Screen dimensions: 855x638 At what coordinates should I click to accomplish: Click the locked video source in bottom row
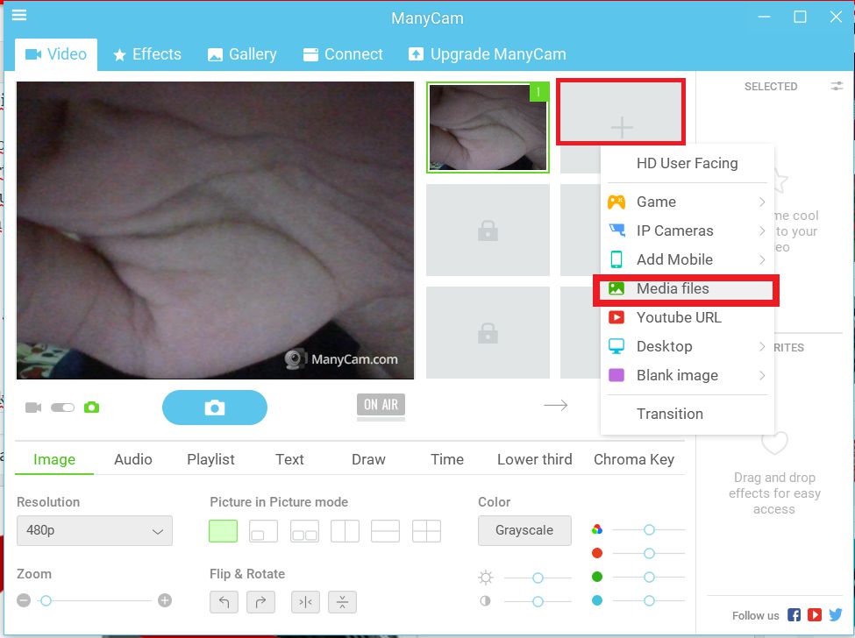tap(488, 333)
